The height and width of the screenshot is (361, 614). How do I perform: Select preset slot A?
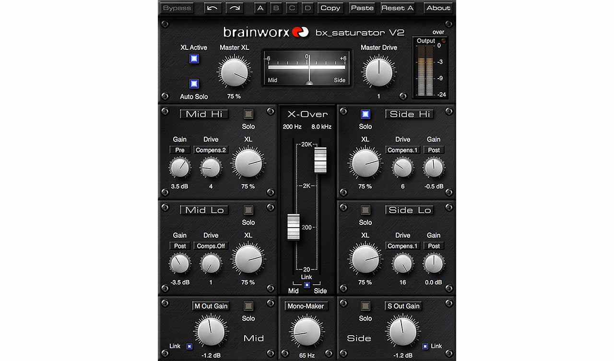(x=260, y=8)
